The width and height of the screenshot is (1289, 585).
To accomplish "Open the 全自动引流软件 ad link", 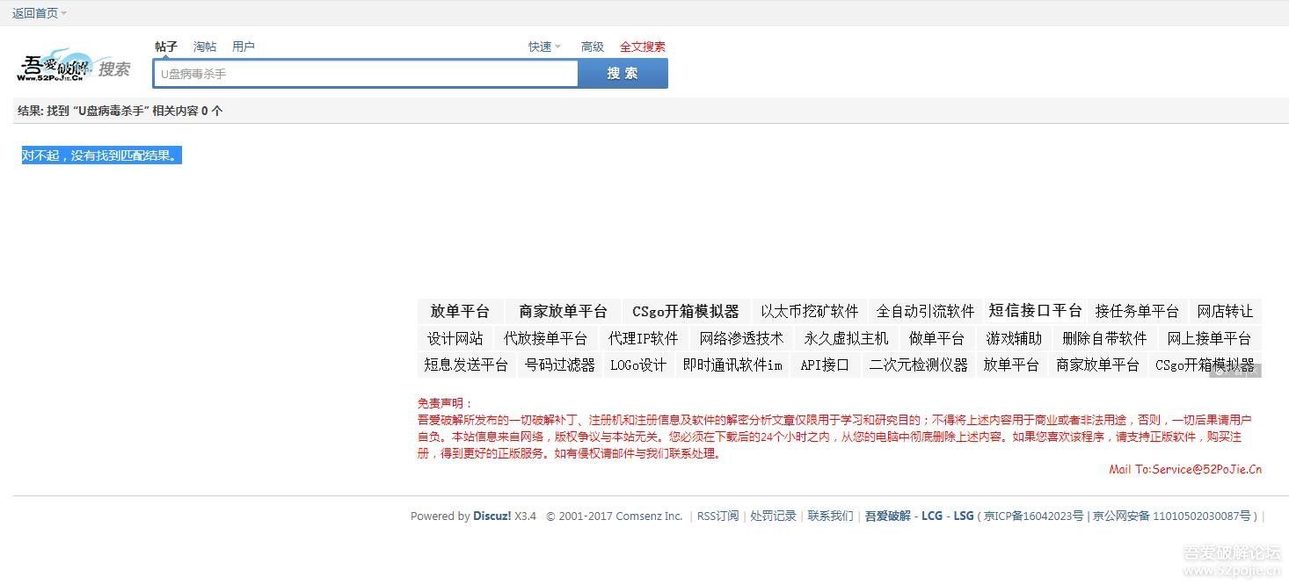I will point(926,311).
